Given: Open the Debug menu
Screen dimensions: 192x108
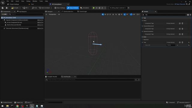Looking at the screenshot, I should [28, 1].
